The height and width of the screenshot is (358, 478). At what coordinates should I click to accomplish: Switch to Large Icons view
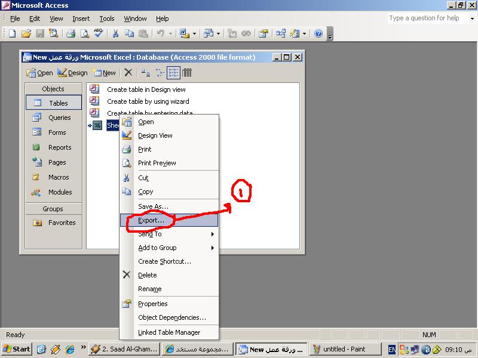point(145,73)
